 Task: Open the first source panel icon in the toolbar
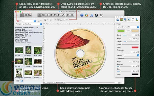pyautogui.click(x=22, y=15)
